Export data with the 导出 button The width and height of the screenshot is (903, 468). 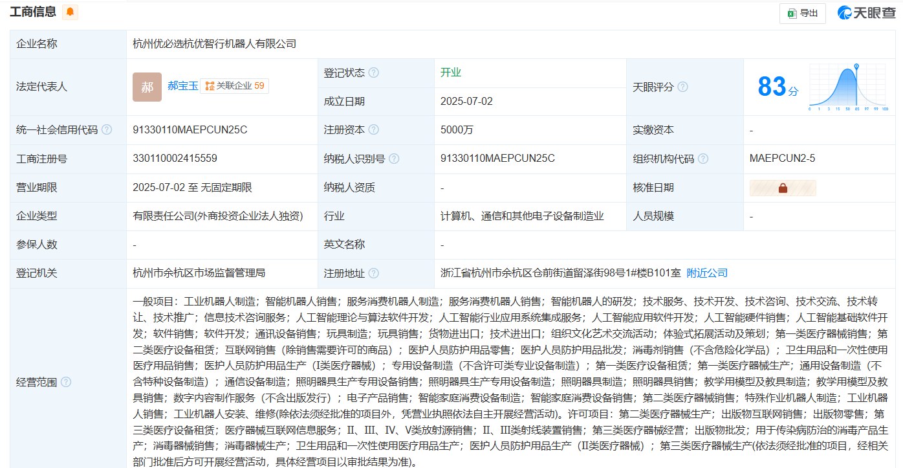click(802, 13)
